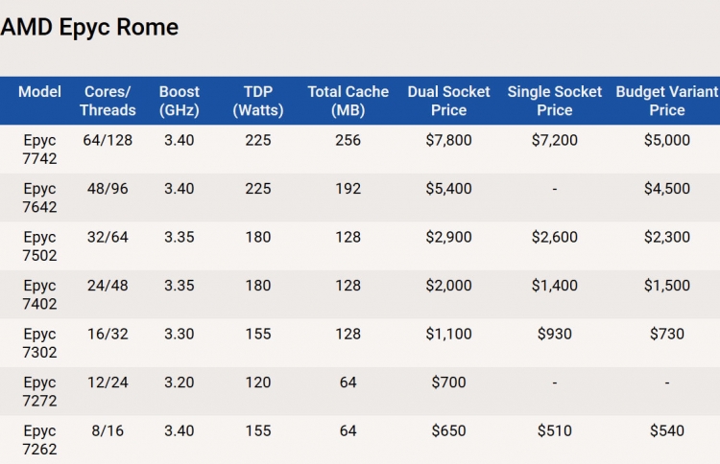Click the Epyc 7742 model cell
This screenshot has height=464, width=720.
[x=39, y=149]
